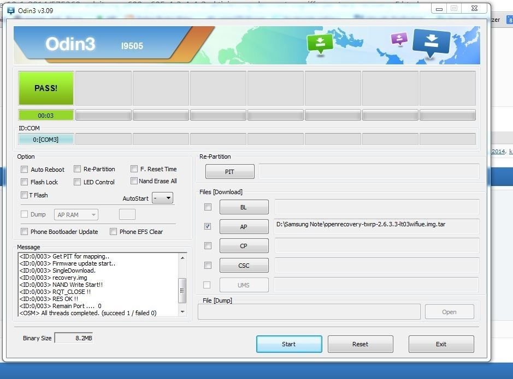This screenshot has width=513, height=379.
Task: Click the Message log scrollbar thumb
Action: [x=182, y=291]
